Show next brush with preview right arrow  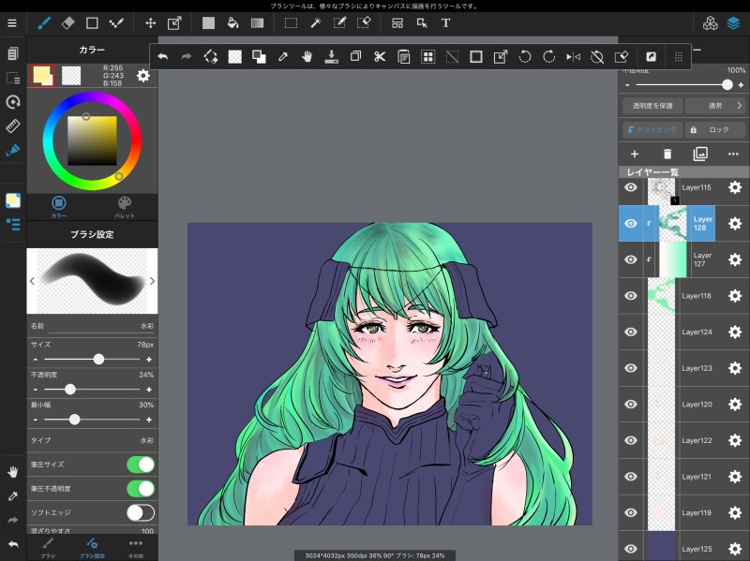(152, 280)
